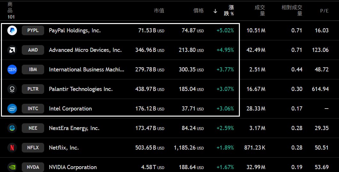Click the IBM logo icon
Screen dimensions: 339x172
coord(12,70)
